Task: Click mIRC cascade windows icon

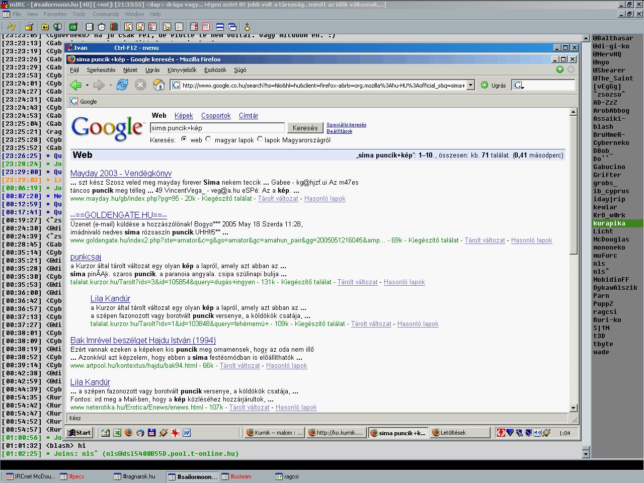Action: (232, 27)
